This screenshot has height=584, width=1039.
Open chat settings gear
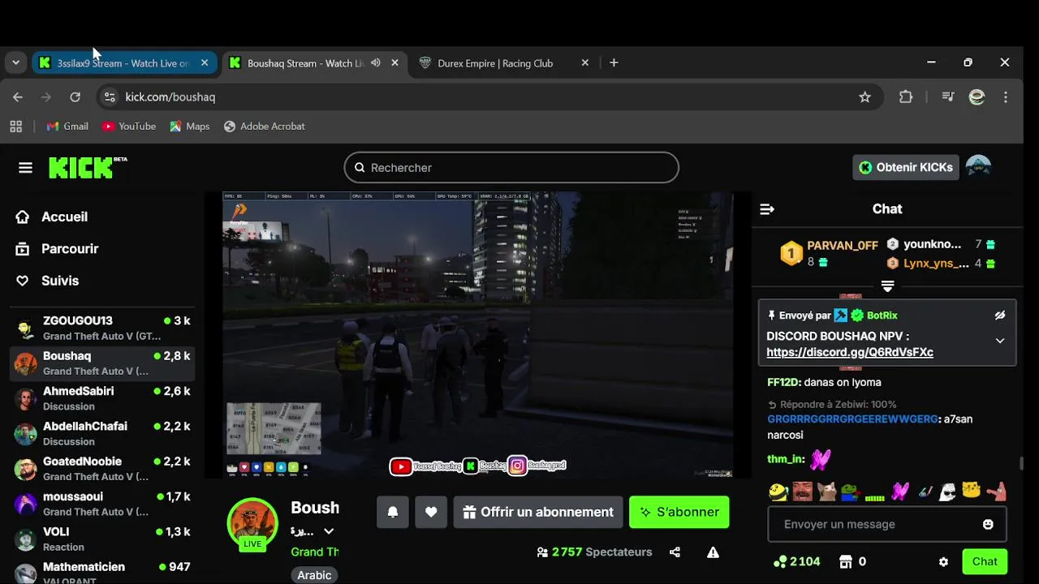[943, 562]
